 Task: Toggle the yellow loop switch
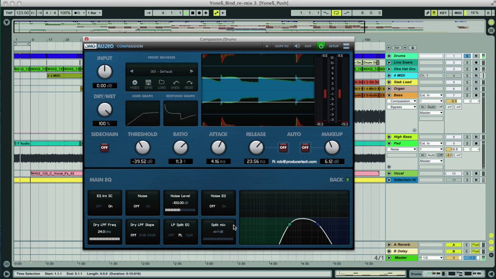click(x=336, y=13)
